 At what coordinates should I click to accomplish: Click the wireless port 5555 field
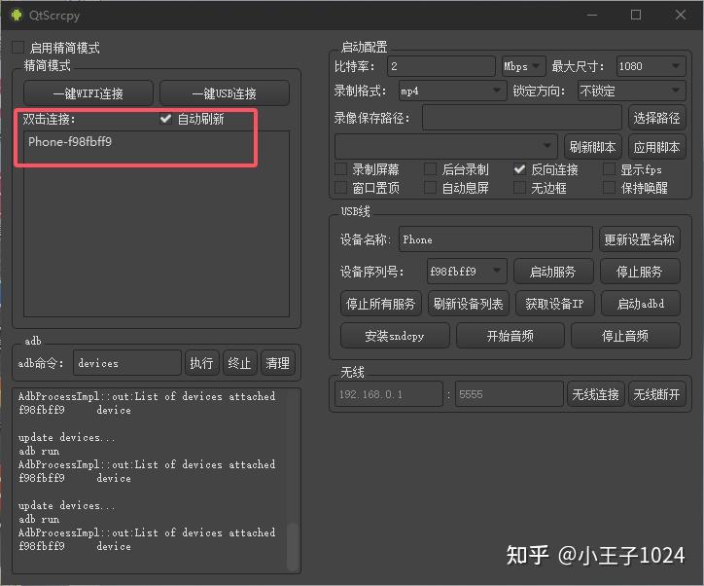509,394
